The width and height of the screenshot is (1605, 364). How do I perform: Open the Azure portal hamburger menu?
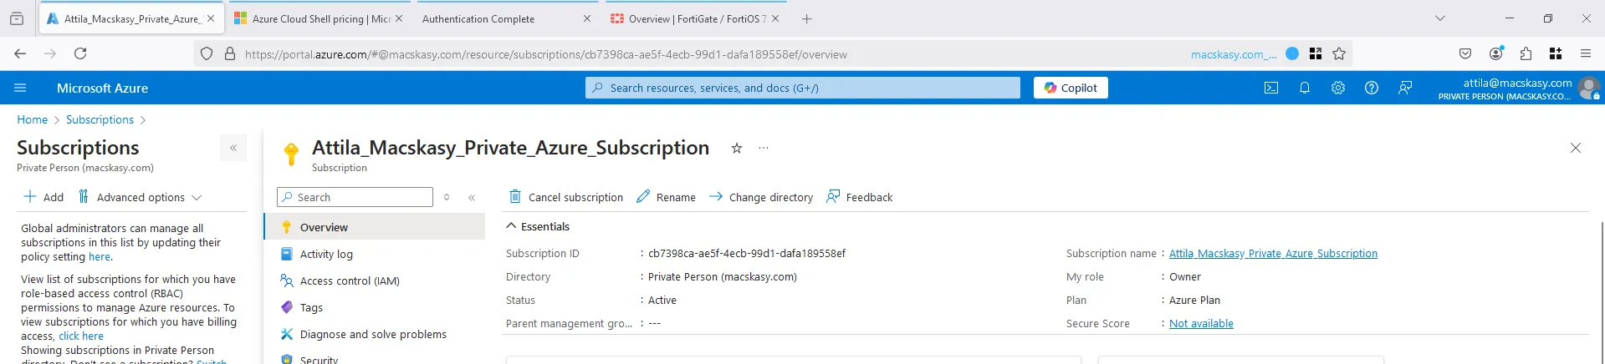20,88
